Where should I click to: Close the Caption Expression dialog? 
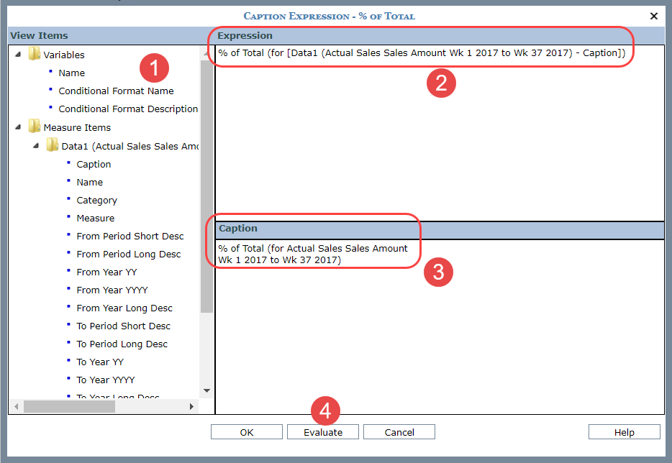pos(653,16)
